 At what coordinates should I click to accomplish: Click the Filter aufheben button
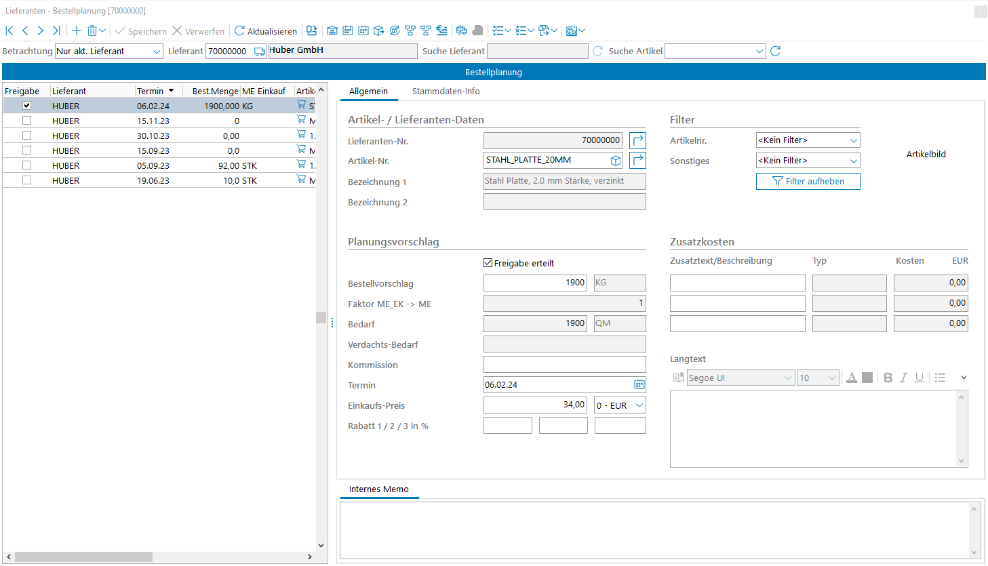808,181
